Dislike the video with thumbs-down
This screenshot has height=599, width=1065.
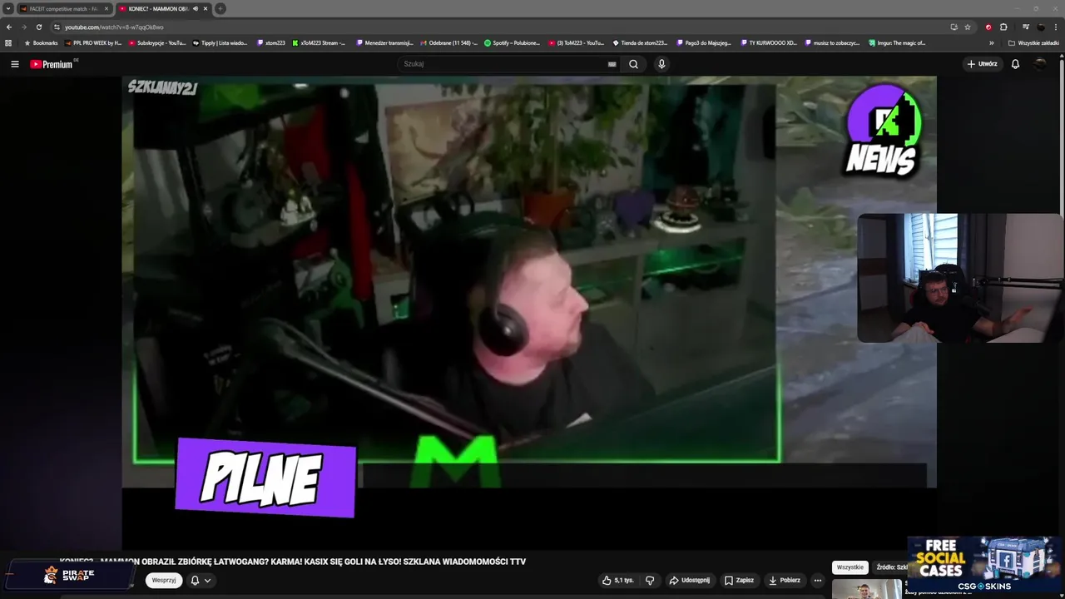(x=650, y=580)
